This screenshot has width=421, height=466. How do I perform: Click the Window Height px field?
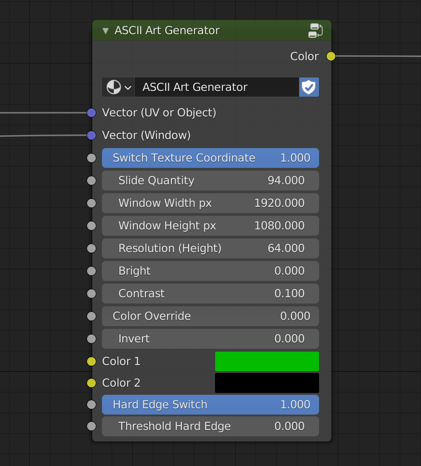[x=210, y=226]
